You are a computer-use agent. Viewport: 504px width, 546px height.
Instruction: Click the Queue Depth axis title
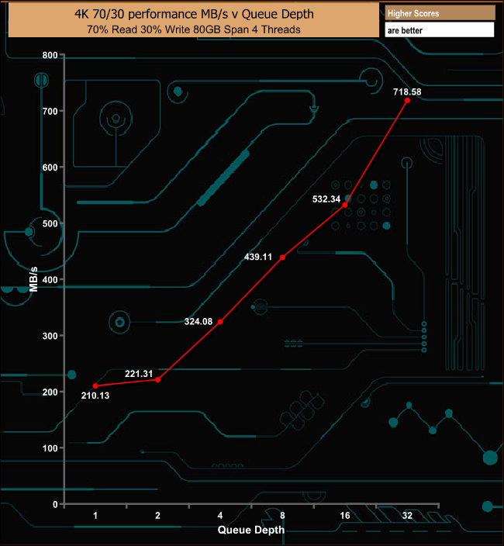[x=250, y=530]
